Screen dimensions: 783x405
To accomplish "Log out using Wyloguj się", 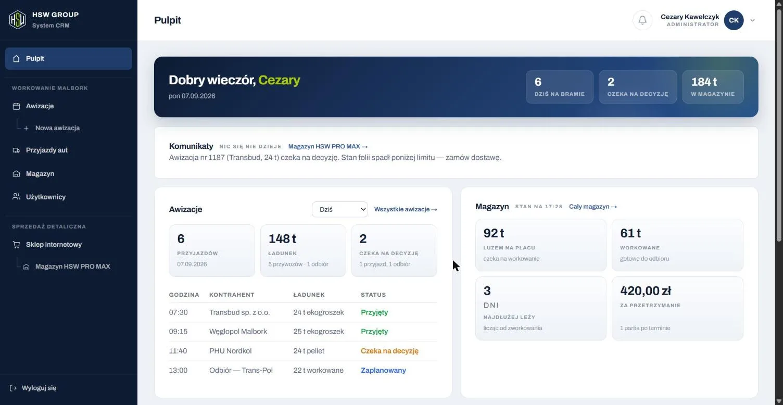I will point(33,388).
